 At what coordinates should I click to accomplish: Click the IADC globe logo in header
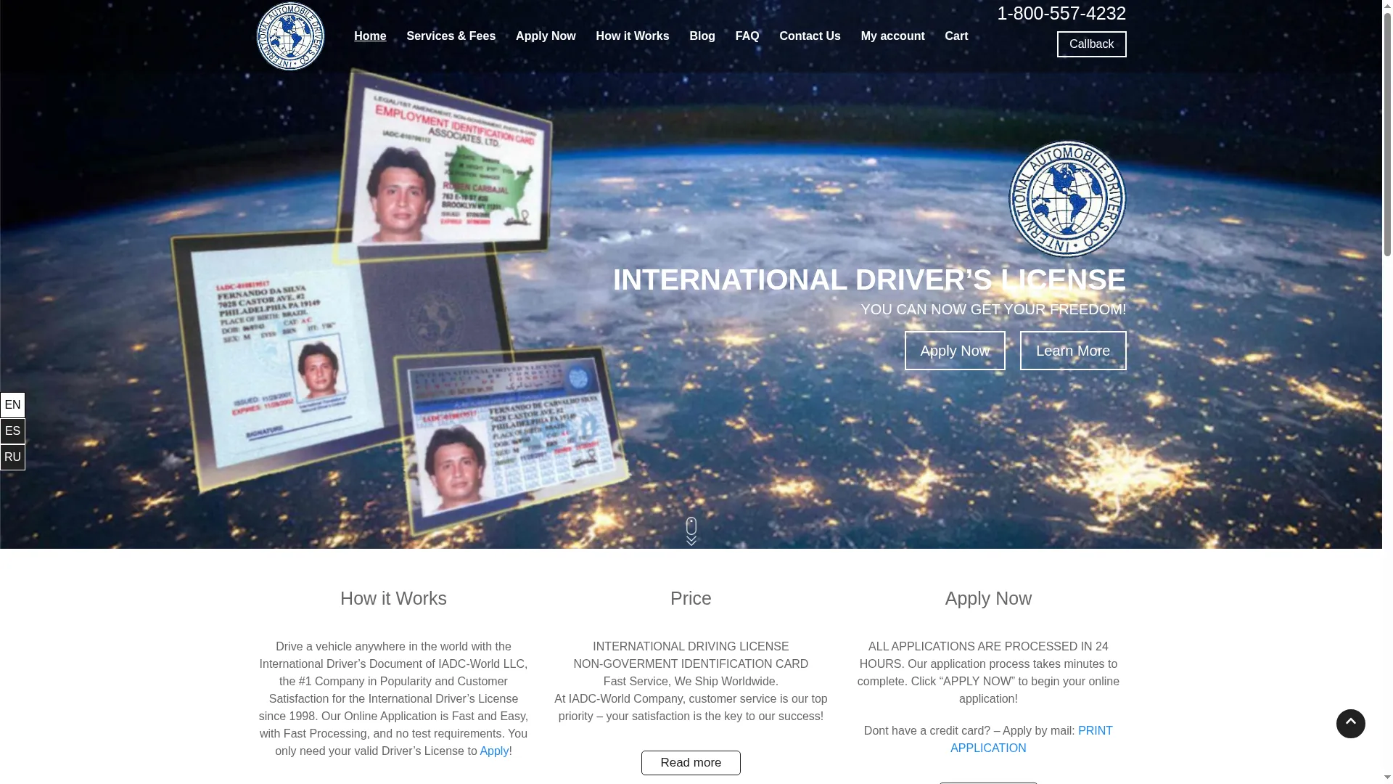click(x=290, y=36)
